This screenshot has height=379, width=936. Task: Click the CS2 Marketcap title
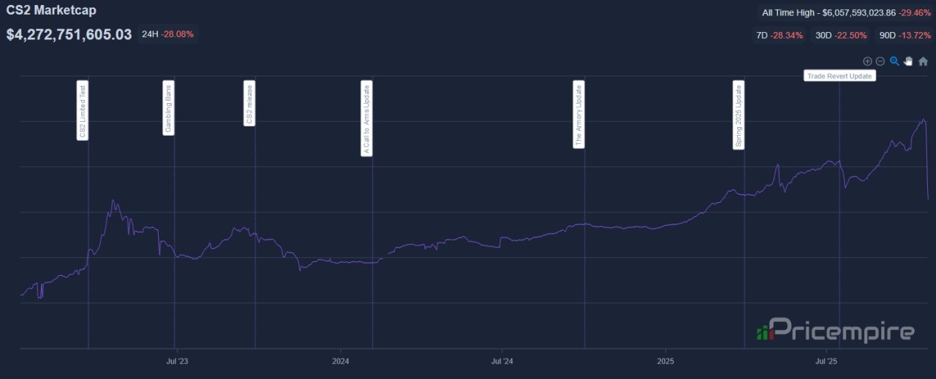[51, 11]
